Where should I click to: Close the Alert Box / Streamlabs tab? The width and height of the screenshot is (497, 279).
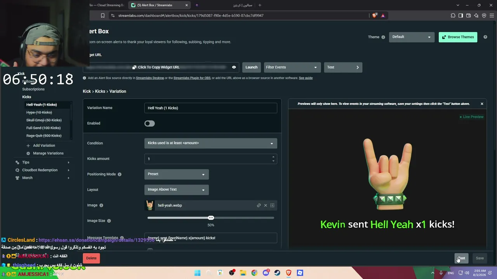coord(186,5)
